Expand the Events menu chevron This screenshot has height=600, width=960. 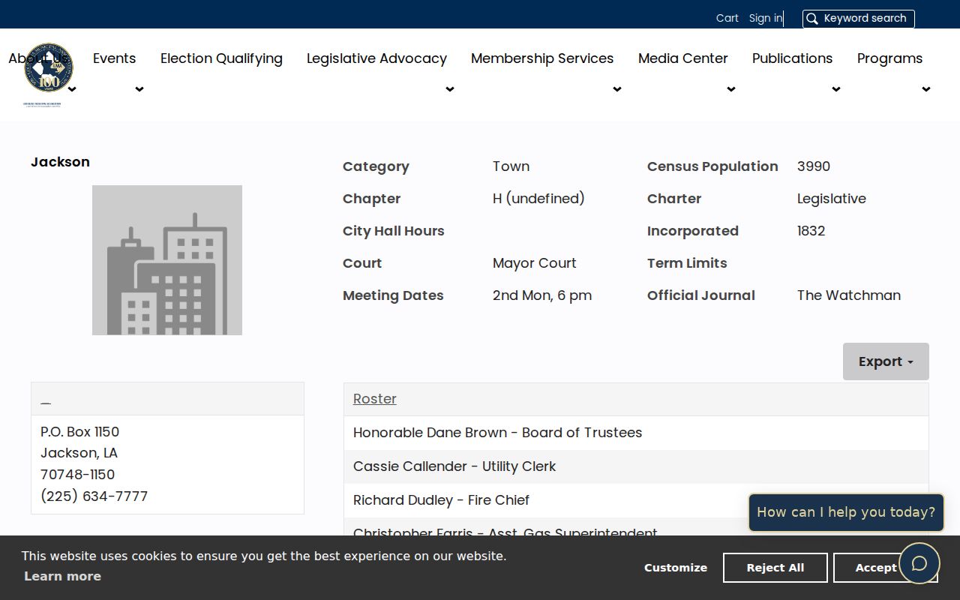coord(139,89)
